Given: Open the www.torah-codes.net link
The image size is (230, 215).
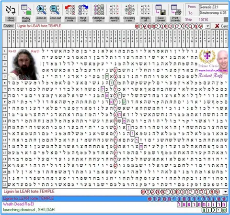Looking at the screenshot, I should click(213, 70).
